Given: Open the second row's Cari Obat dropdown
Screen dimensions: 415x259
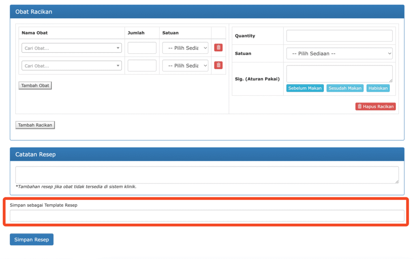Looking at the screenshot, I should click(x=71, y=66).
